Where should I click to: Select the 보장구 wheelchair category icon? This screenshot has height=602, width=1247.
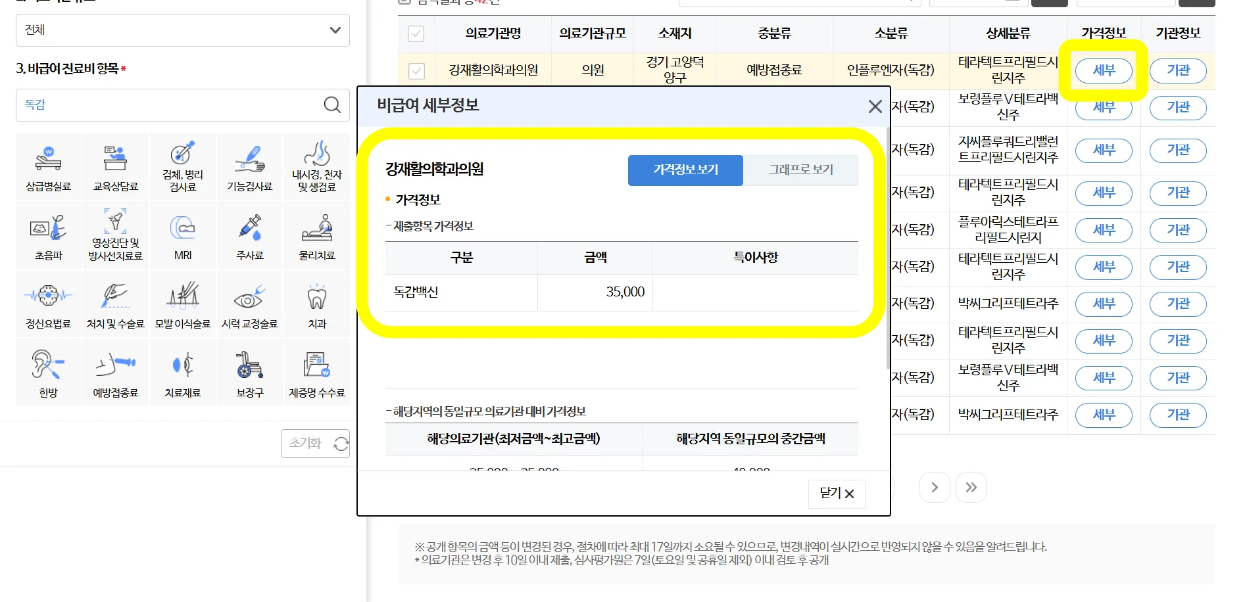(249, 372)
